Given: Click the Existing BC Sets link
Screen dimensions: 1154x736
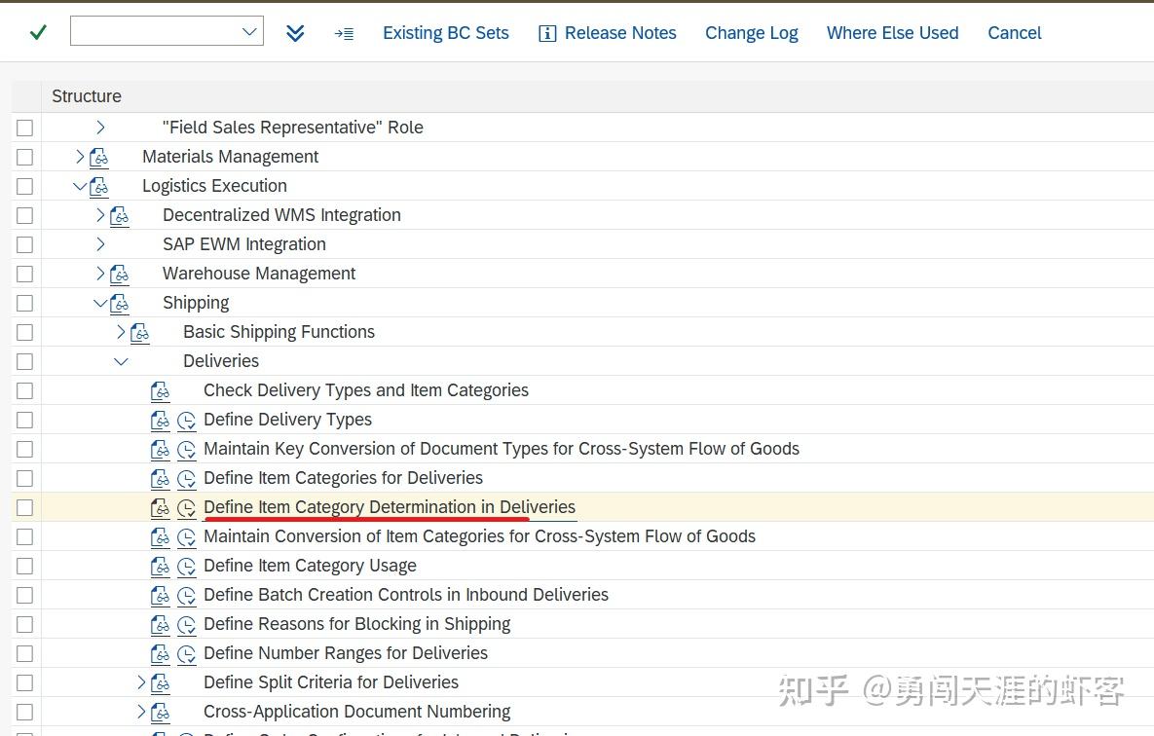Looking at the screenshot, I should [445, 32].
